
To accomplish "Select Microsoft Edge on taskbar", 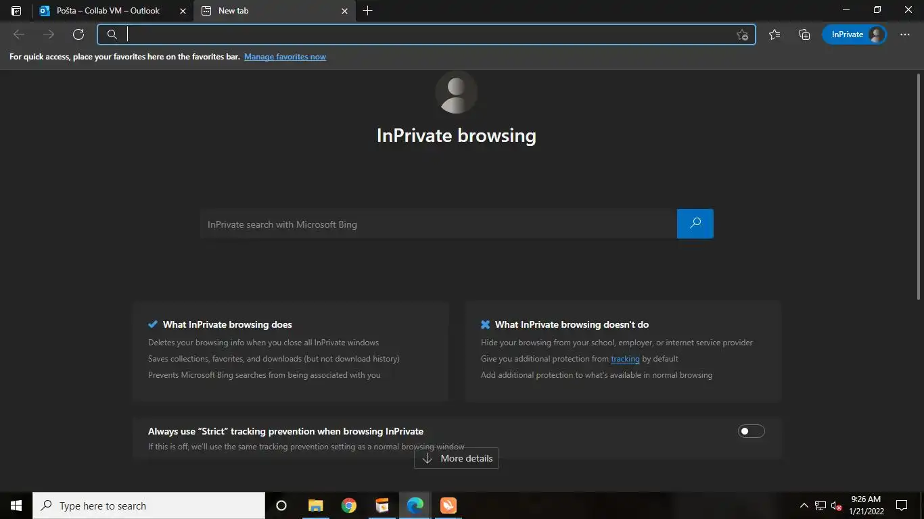I will click(415, 505).
